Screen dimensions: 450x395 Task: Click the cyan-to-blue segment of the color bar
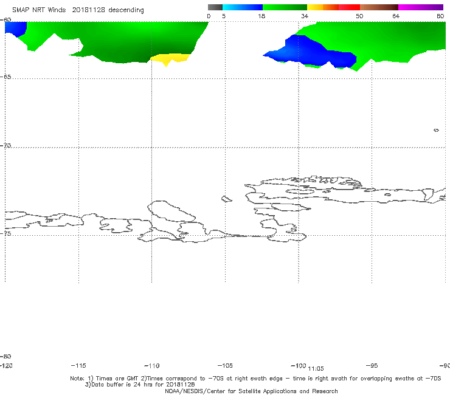point(243,7)
